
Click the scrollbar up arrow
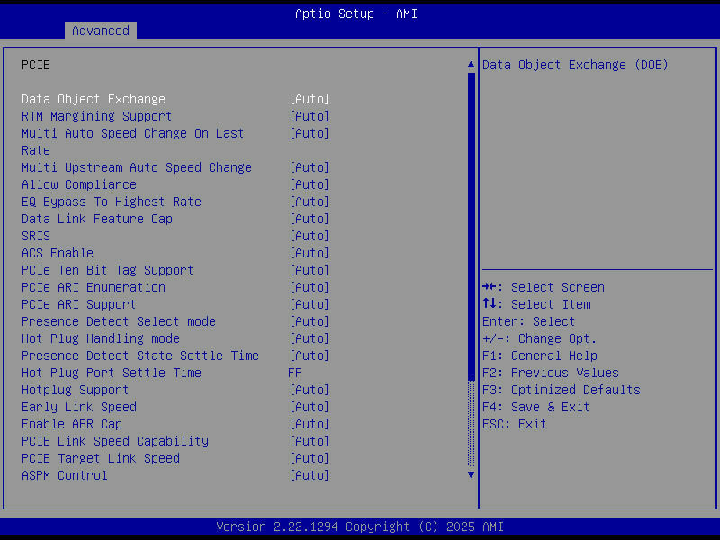point(470,64)
